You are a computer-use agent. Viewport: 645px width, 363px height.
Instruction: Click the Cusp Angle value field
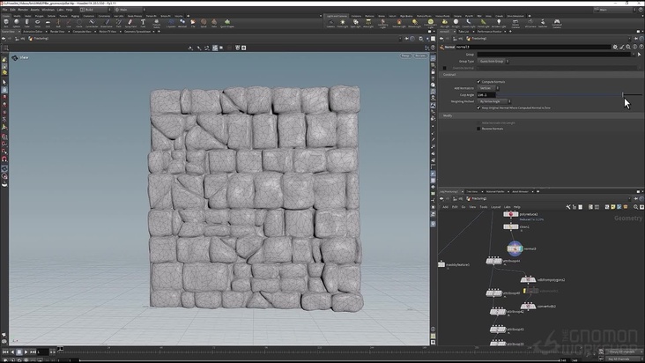(x=486, y=94)
